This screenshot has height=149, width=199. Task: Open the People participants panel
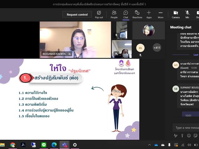point(114,15)
